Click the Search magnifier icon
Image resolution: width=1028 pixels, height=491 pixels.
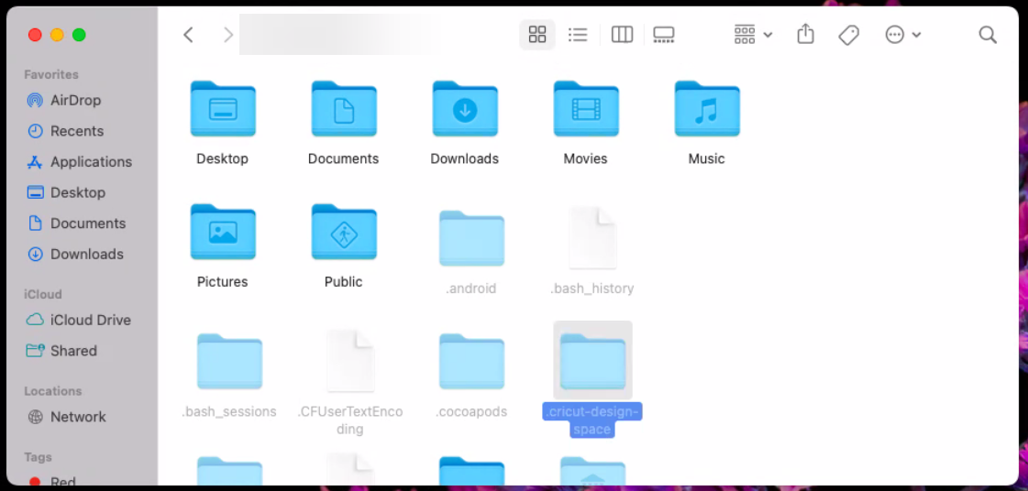tap(988, 35)
